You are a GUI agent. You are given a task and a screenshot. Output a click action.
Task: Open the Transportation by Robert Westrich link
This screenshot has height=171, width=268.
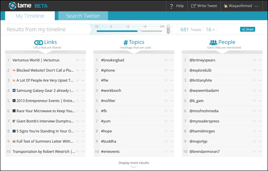pos(44,151)
